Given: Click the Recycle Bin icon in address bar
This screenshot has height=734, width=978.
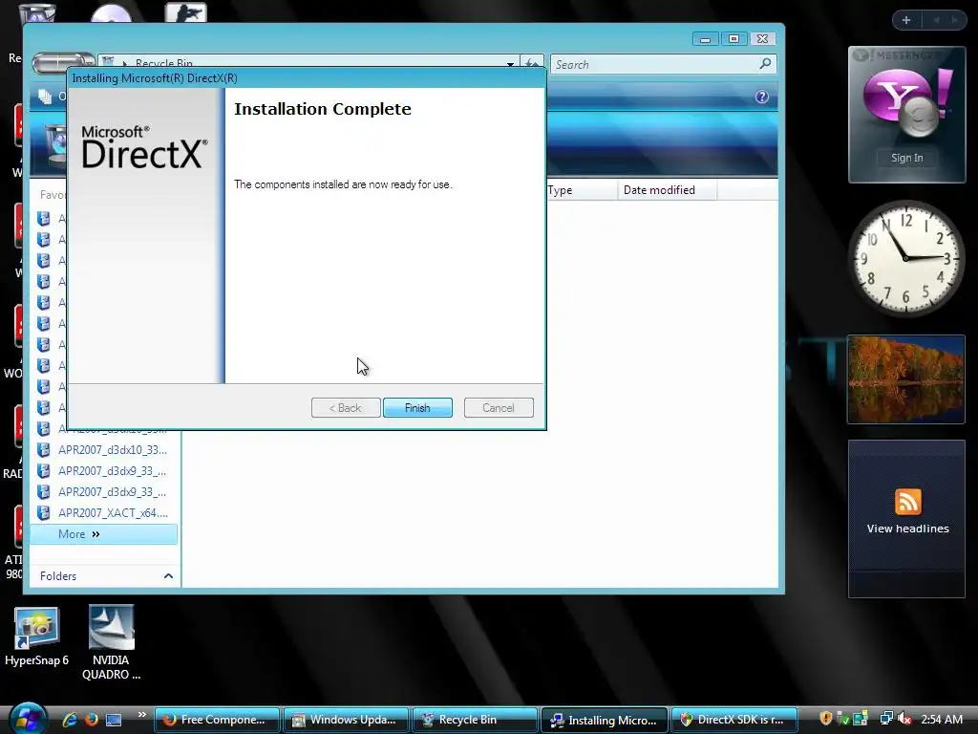Looking at the screenshot, I should (x=108, y=62).
